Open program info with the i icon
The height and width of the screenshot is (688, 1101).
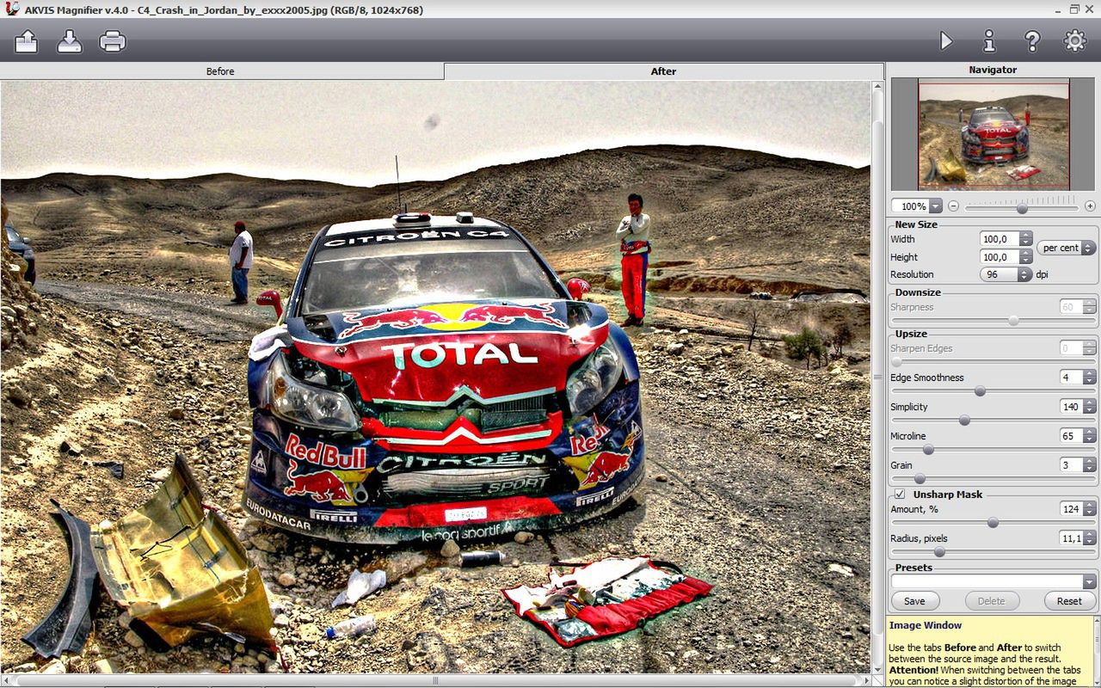pyautogui.click(x=989, y=40)
